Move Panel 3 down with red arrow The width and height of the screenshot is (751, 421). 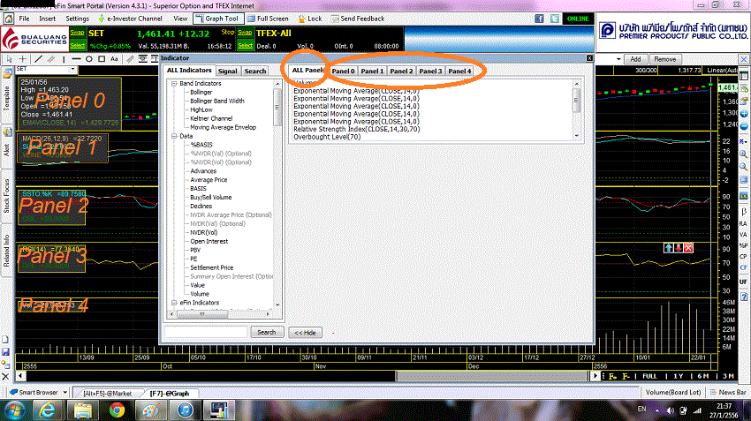[x=679, y=248]
